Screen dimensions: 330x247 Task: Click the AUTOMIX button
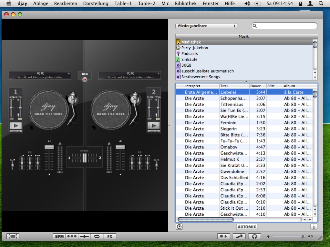click(247, 227)
